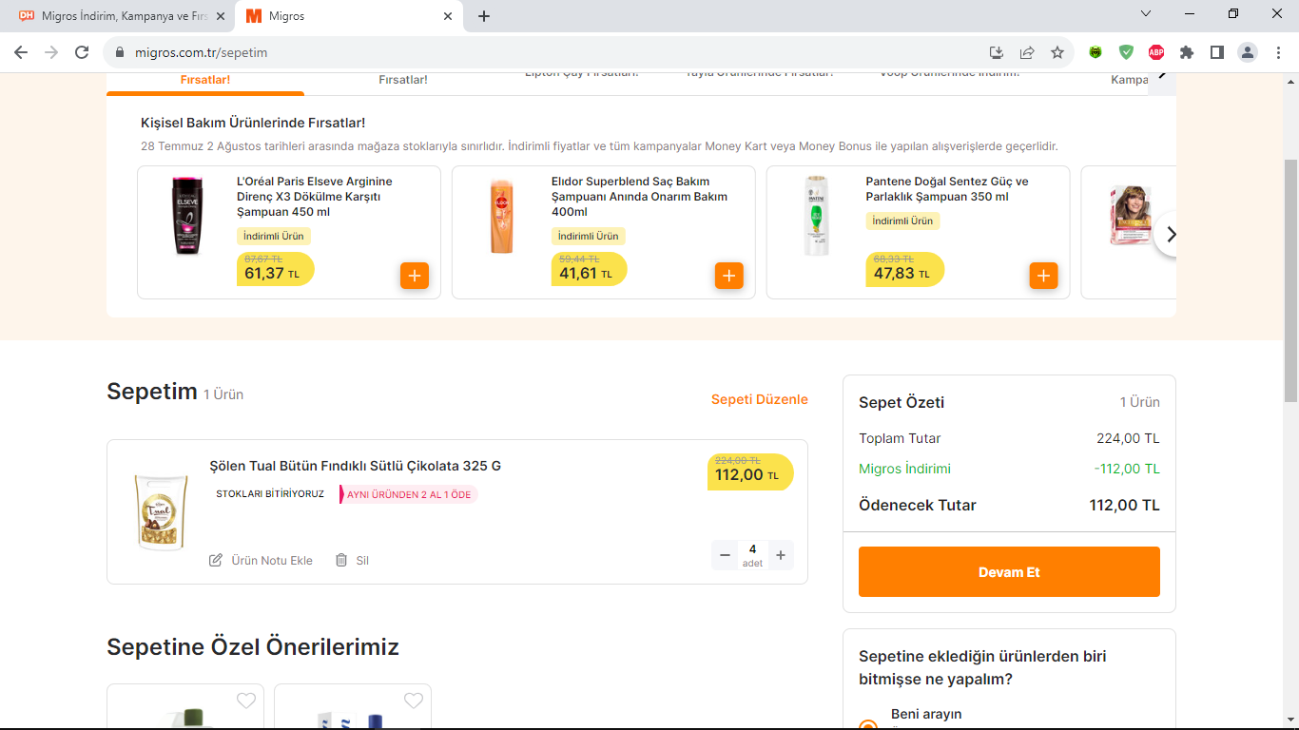Click the Devam Et button
The height and width of the screenshot is (730, 1299).
pyautogui.click(x=1009, y=572)
